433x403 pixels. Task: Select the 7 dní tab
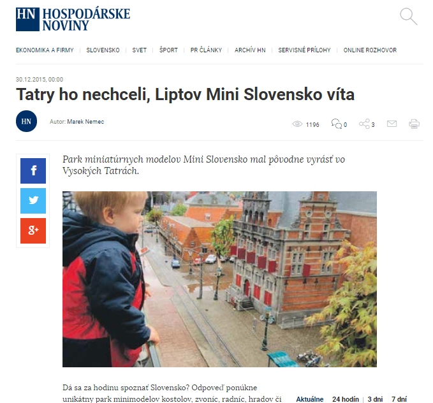[399, 399]
